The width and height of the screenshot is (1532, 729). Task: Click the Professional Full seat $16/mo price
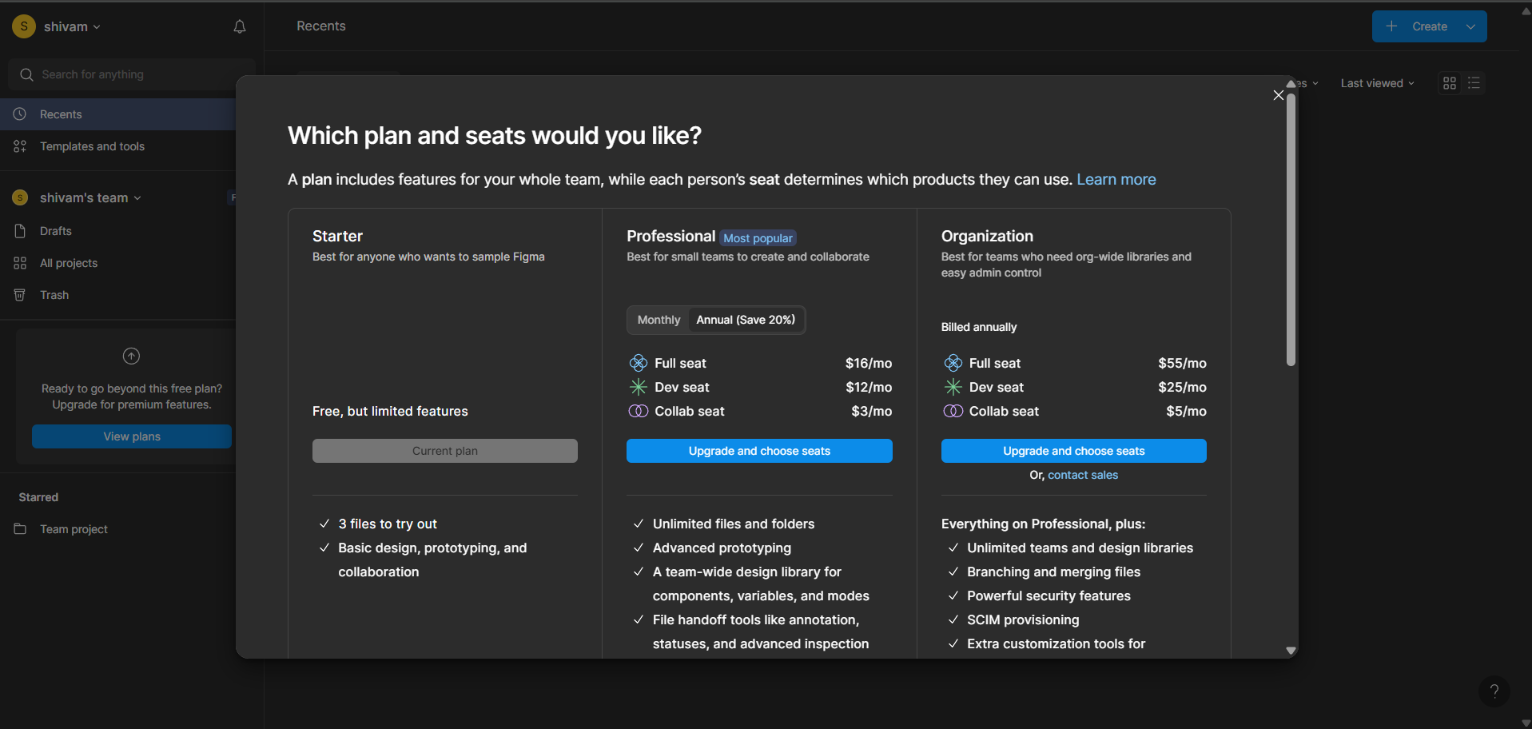tap(869, 363)
